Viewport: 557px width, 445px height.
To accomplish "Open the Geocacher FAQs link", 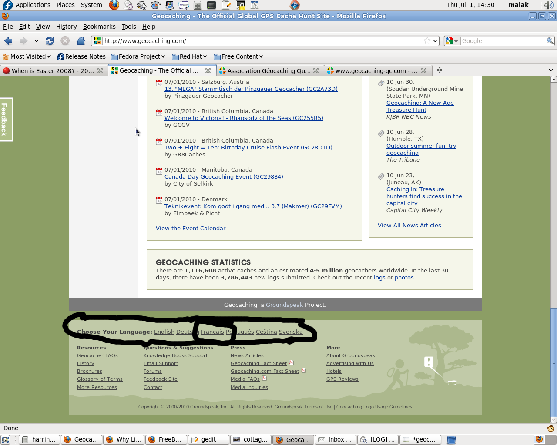I will 97,355.
